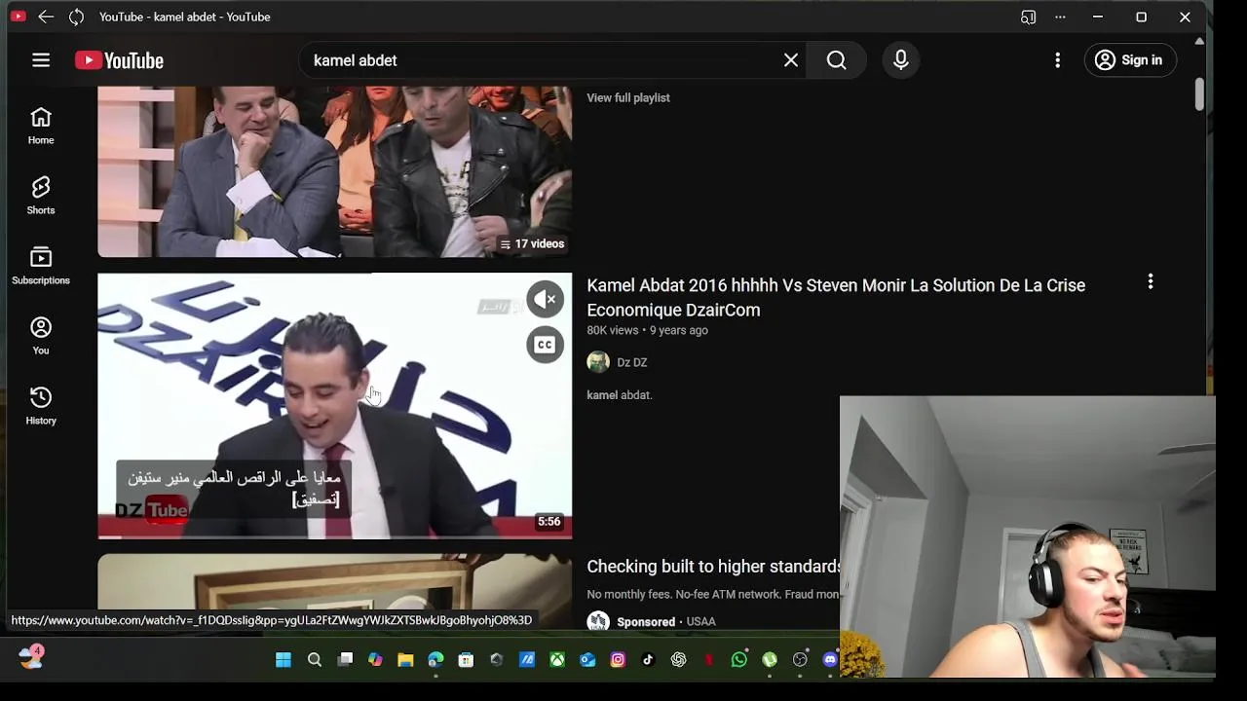Open the Windows Start menu
The width and height of the screenshot is (1247, 701).
click(283, 660)
